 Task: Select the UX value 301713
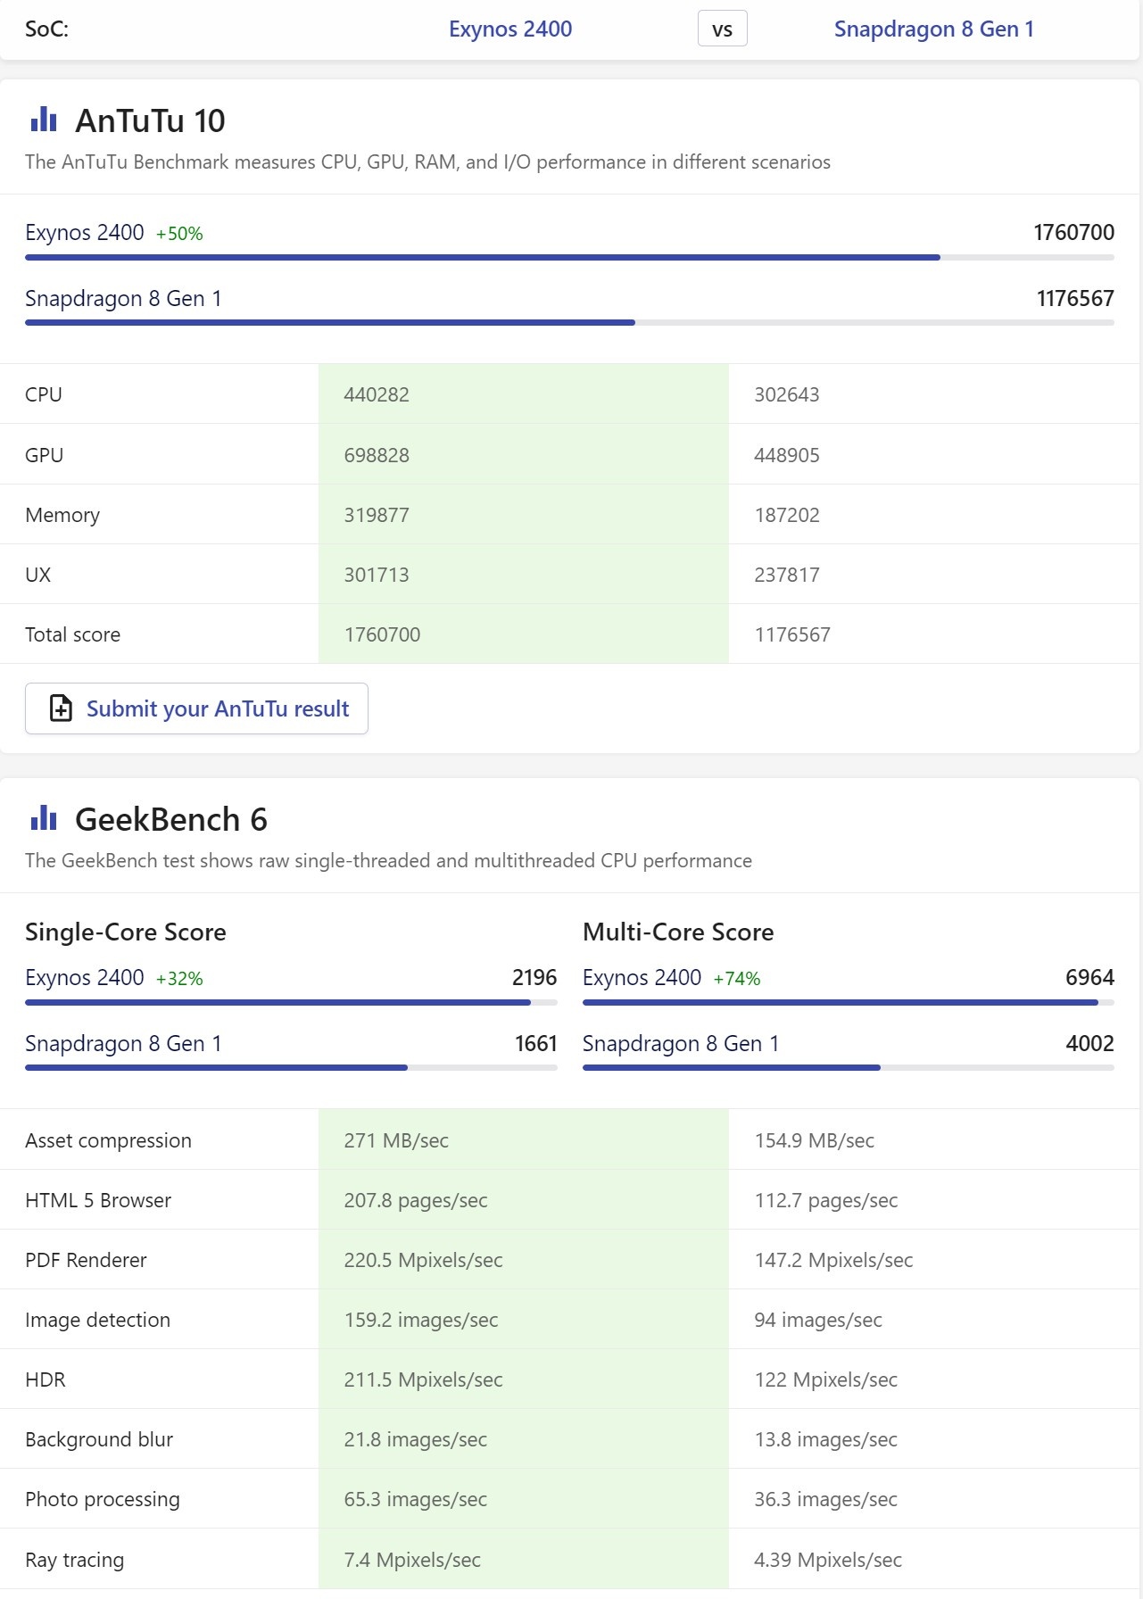(x=377, y=575)
